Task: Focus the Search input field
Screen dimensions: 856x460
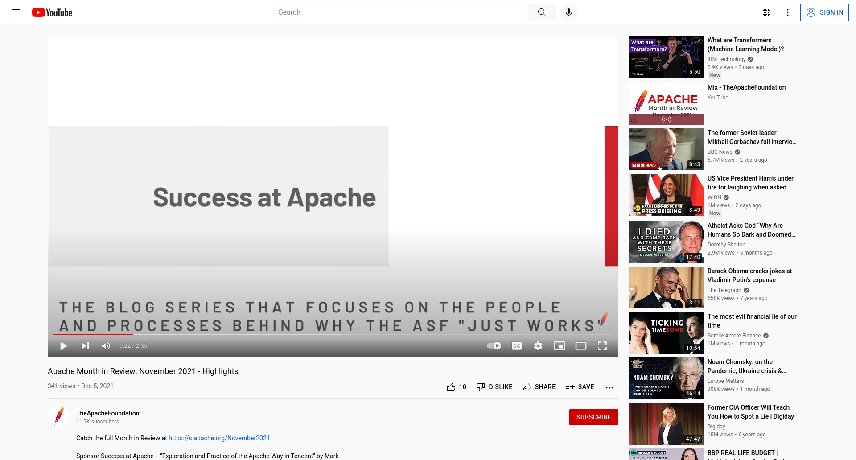Action: click(400, 12)
